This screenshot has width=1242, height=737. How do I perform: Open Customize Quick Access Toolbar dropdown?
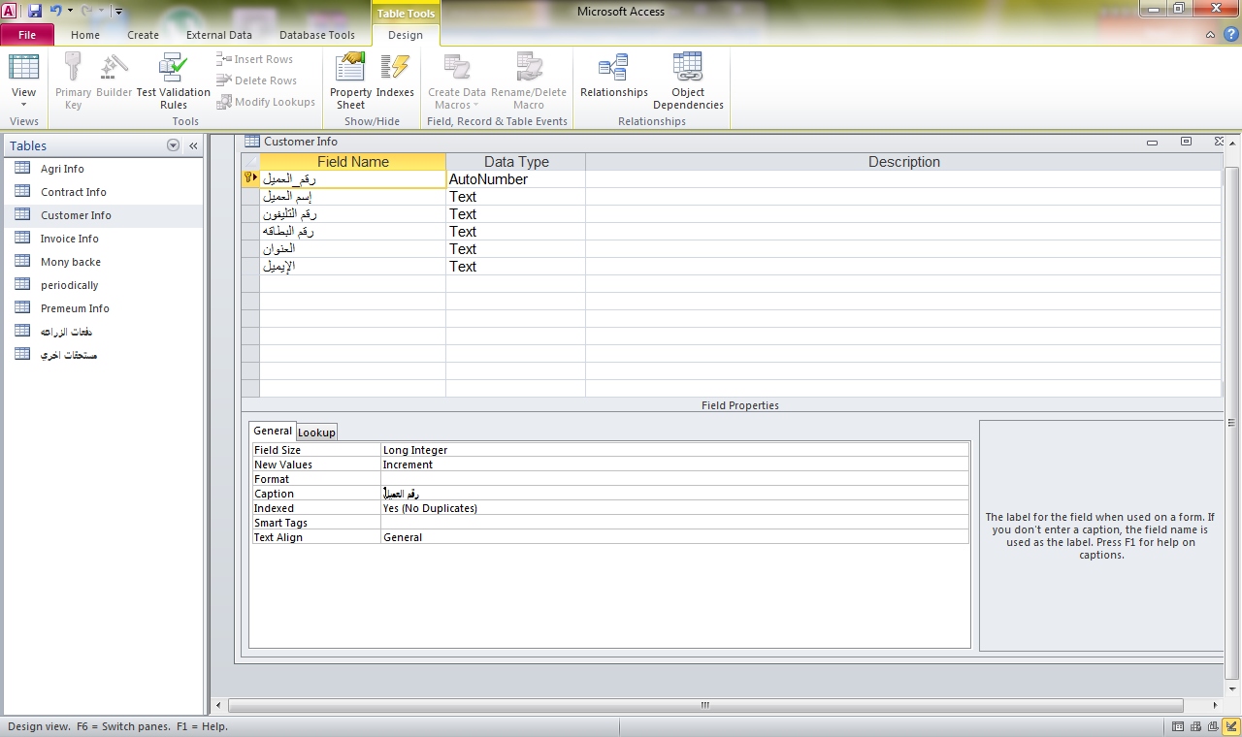pyautogui.click(x=118, y=12)
